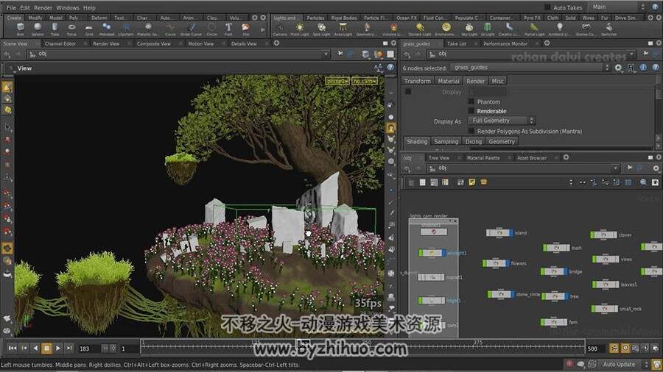
Task: Switch to the Material parameter tab
Action: click(448, 81)
